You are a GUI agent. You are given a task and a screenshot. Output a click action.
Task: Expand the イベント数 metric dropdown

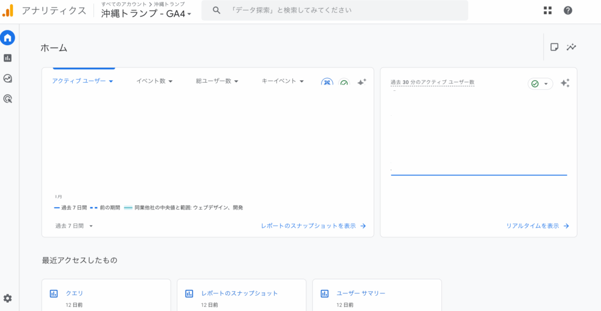(x=154, y=81)
